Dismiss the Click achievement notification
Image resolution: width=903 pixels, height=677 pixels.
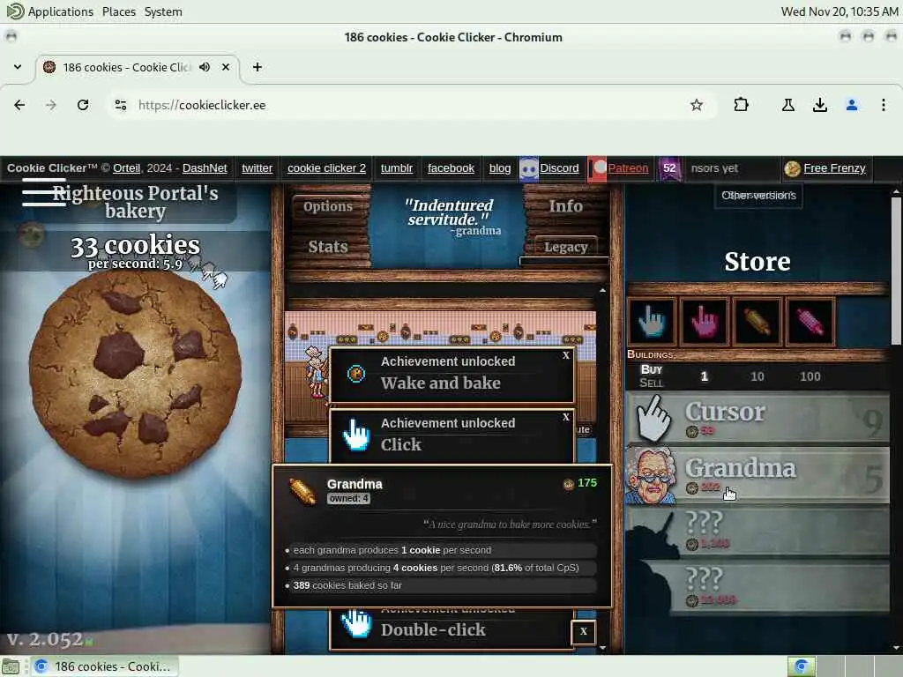[565, 417]
